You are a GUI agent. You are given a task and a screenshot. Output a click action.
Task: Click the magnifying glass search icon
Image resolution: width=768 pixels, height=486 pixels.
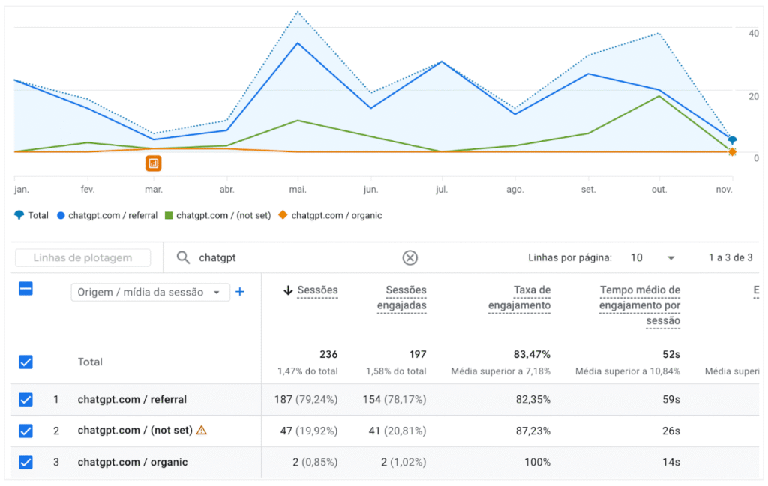(x=183, y=258)
